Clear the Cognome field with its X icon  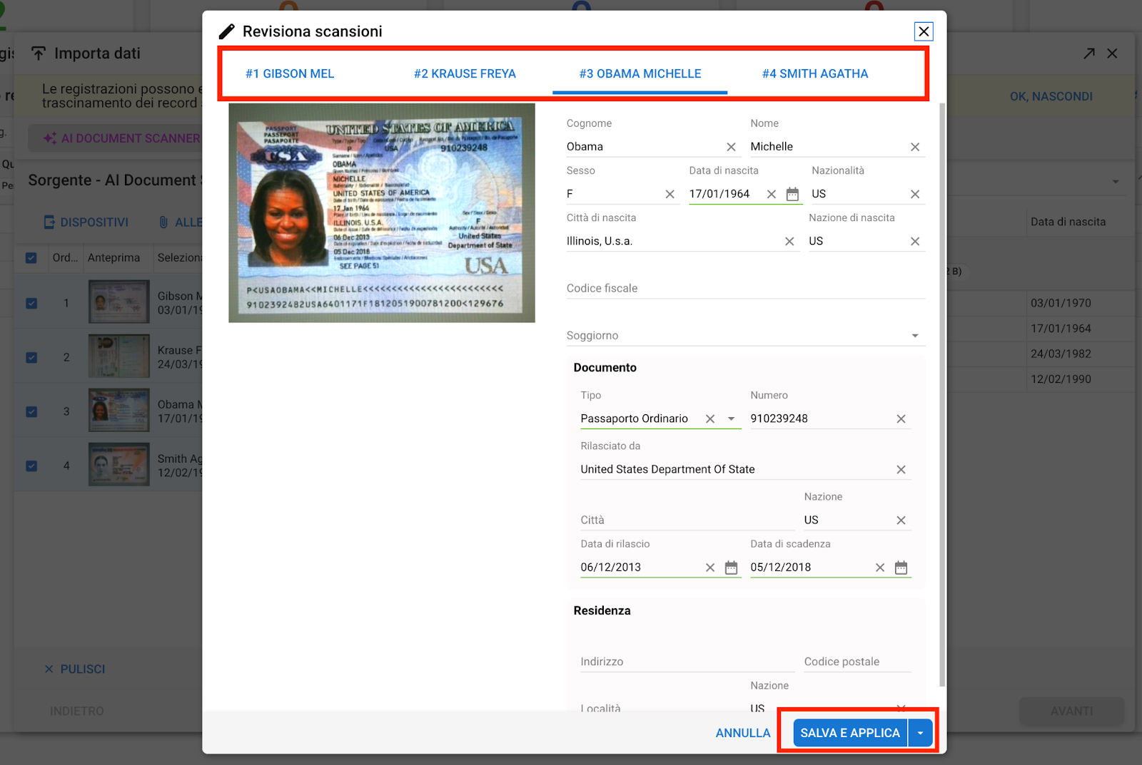tap(731, 147)
